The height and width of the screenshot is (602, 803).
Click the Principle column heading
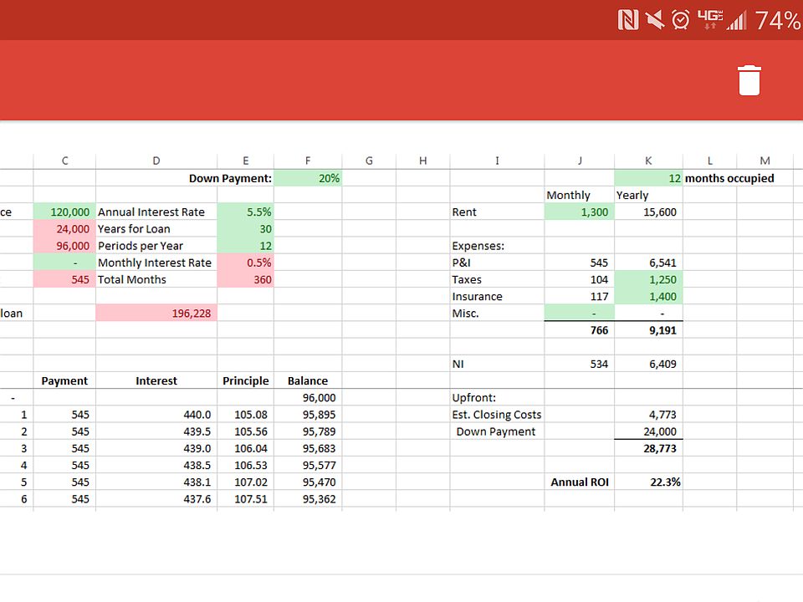tap(246, 381)
